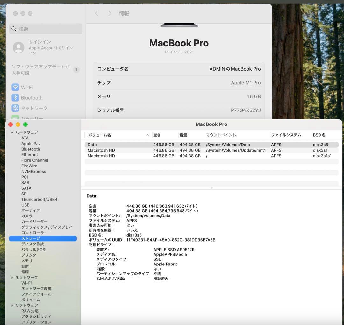Open Wi-Fi settings from the sidebar icon
Image resolution: width=344 pixels, height=325 pixels.
coord(15,87)
